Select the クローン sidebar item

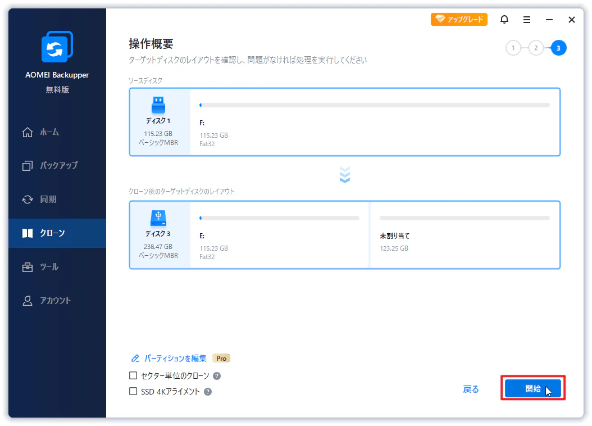point(57,233)
